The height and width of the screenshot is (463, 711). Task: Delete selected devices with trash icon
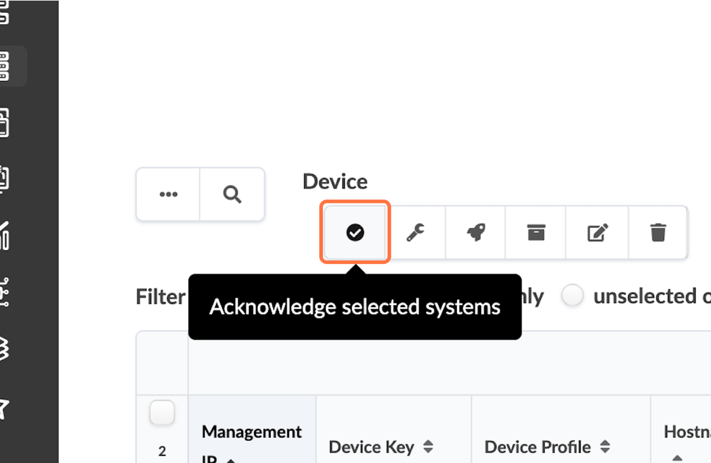pyautogui.click(x=658, y=232)
